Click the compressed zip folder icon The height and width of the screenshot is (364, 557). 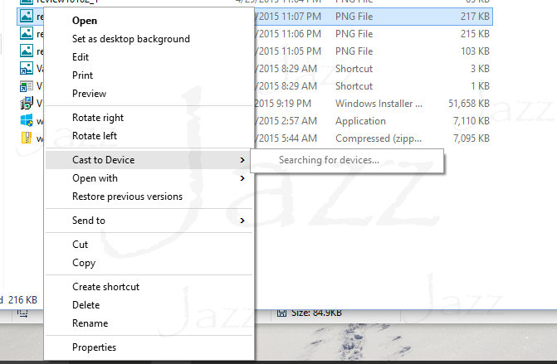[27, 138]
